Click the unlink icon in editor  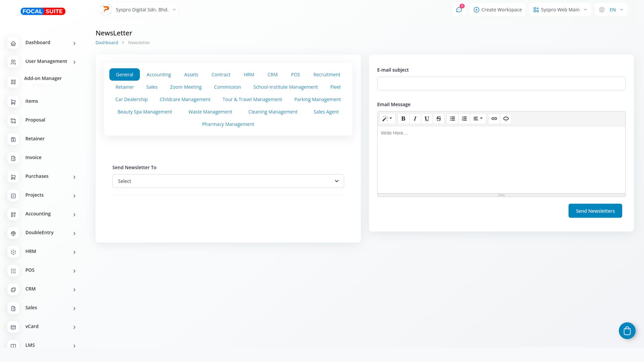[506, 119]
